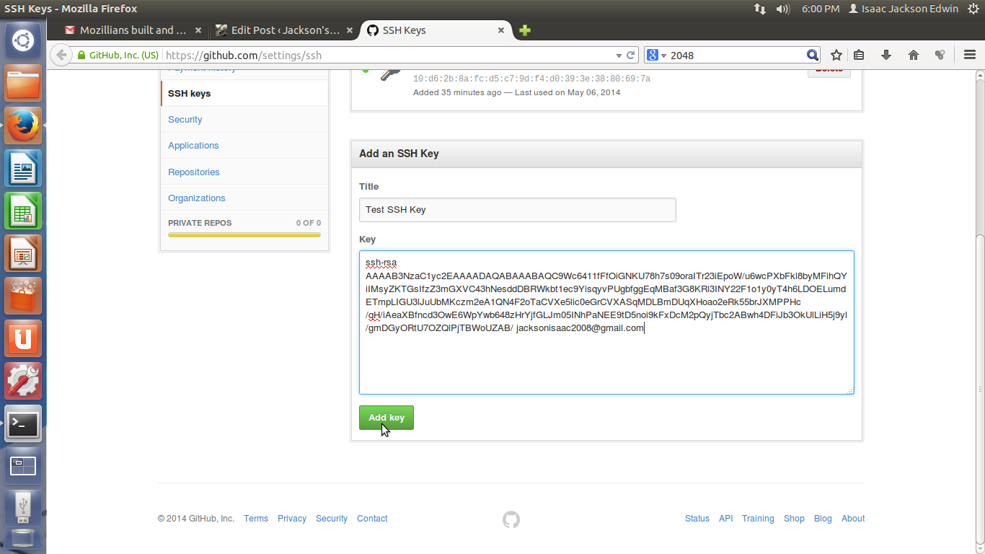Open the API footer link
This screenshot has height=554, width=985.
726,519
